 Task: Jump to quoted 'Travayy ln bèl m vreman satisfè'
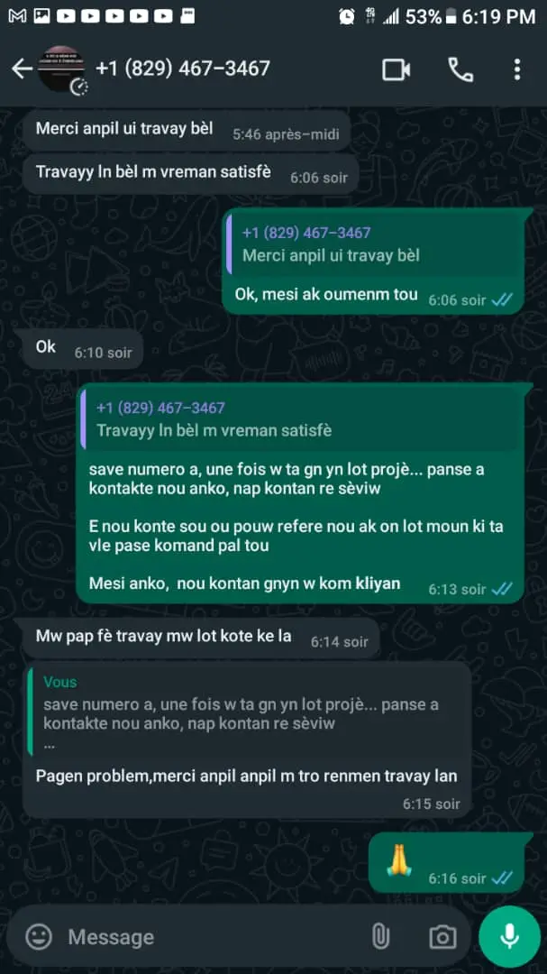click(300, 419)
